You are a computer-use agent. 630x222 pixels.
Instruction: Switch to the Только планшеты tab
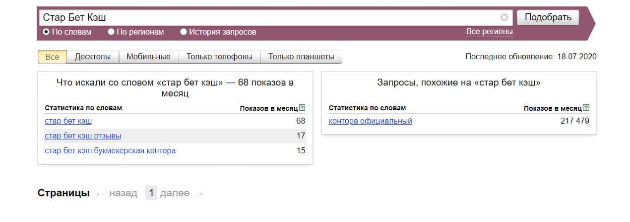301,57
